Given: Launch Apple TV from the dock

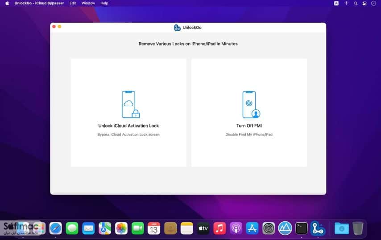Looking at the screenshot, I should (x=203, y=228).
